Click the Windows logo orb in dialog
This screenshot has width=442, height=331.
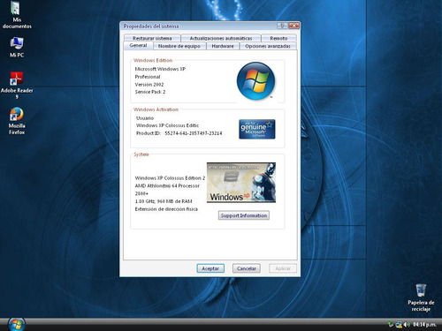255,81
